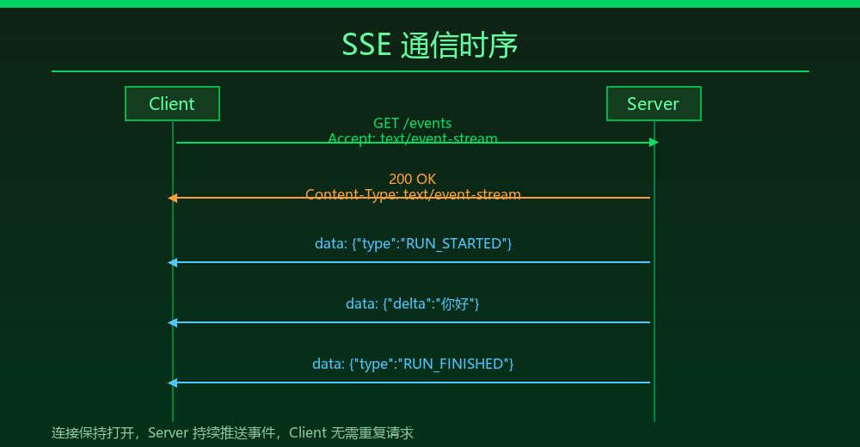The image size is (860, 447).
Task: Click the "GET /events" request label
Action: coord(413,124)
